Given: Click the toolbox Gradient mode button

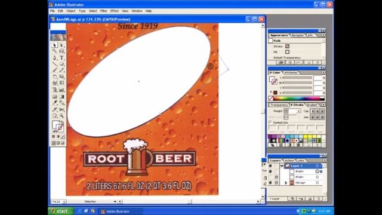Looking at the screenshot, I should pyautogui.click(x=58, y=137).
